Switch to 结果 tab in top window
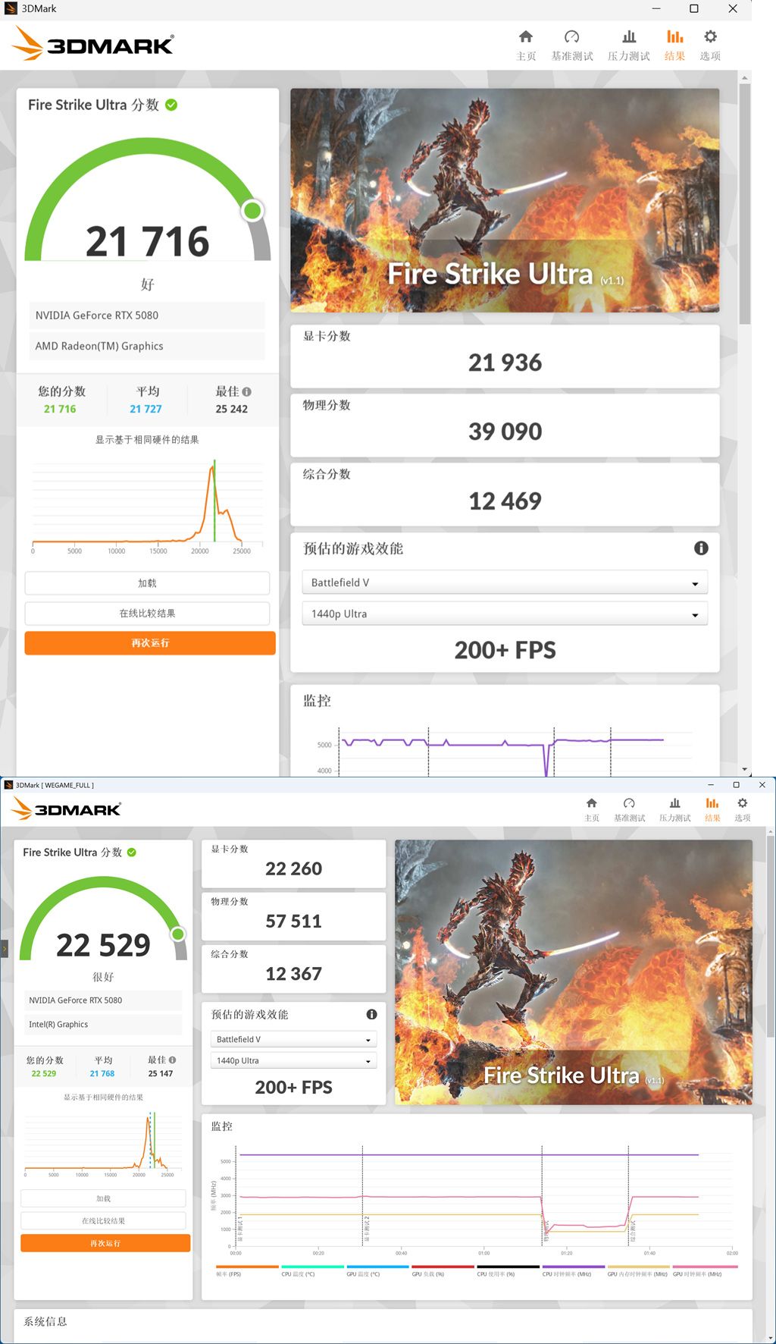 [x=674, y=45]
